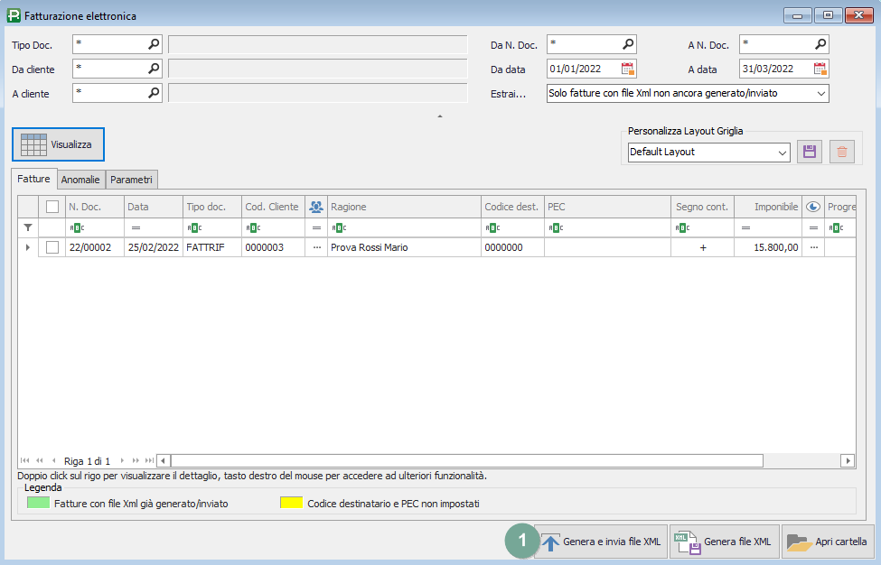
Task: Toggle the select-all checkbox in grid header
Action: 52,207
